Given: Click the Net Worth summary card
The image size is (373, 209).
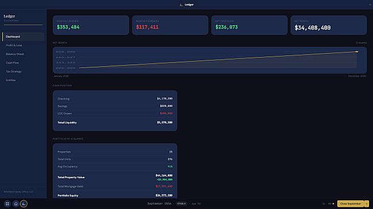Looking at the screenshot, I should (x=328, y=25).
